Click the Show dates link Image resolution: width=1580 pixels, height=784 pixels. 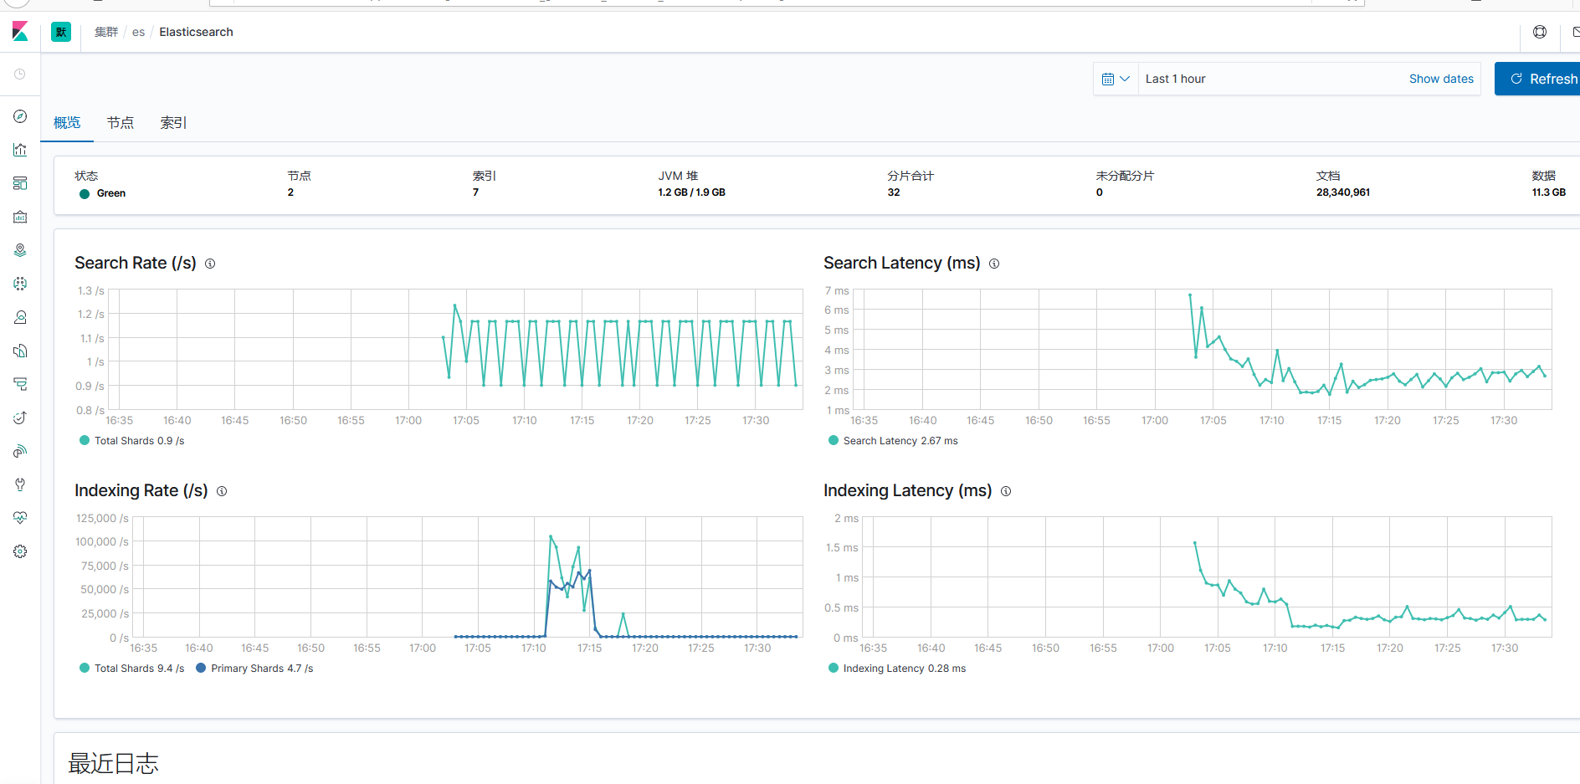tap(1441, 79)
